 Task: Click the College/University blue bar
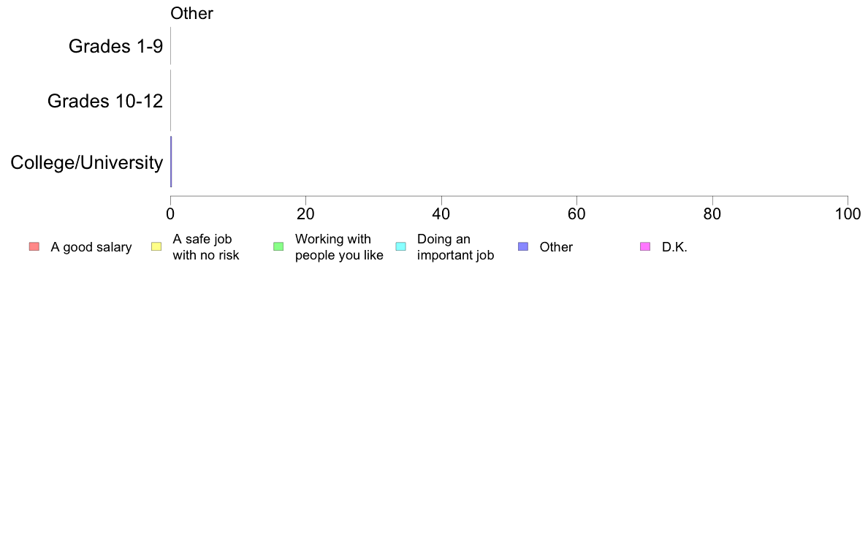pos(171,162)
